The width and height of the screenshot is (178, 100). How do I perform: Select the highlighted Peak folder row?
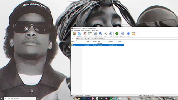(98, 45)
